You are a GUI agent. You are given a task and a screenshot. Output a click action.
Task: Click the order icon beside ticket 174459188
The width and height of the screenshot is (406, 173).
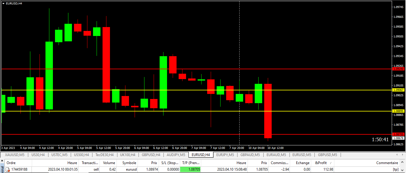[x=8, y=169]
